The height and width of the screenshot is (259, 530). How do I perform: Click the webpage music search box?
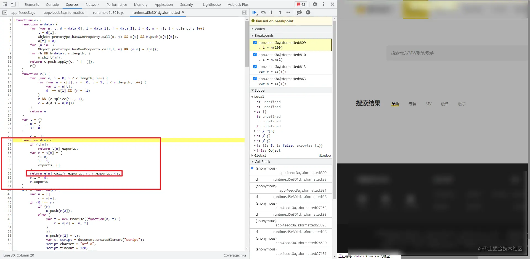click(457, 53)
